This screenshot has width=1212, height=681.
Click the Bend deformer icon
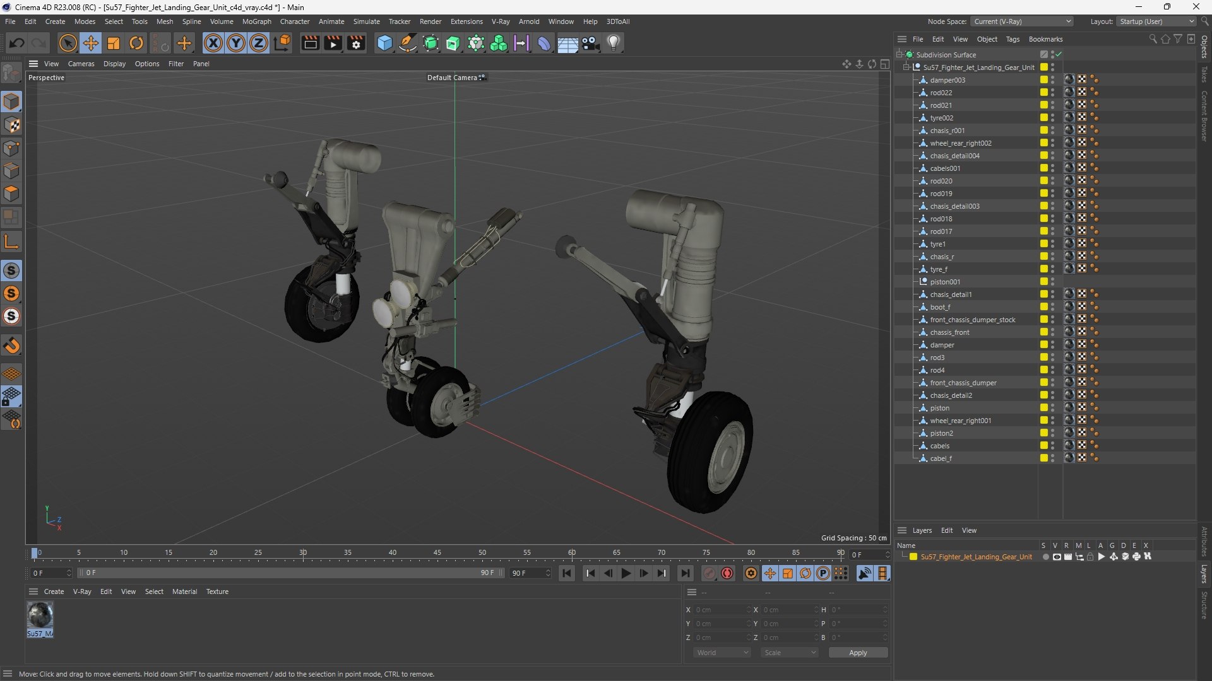click(x=544, y=43)
